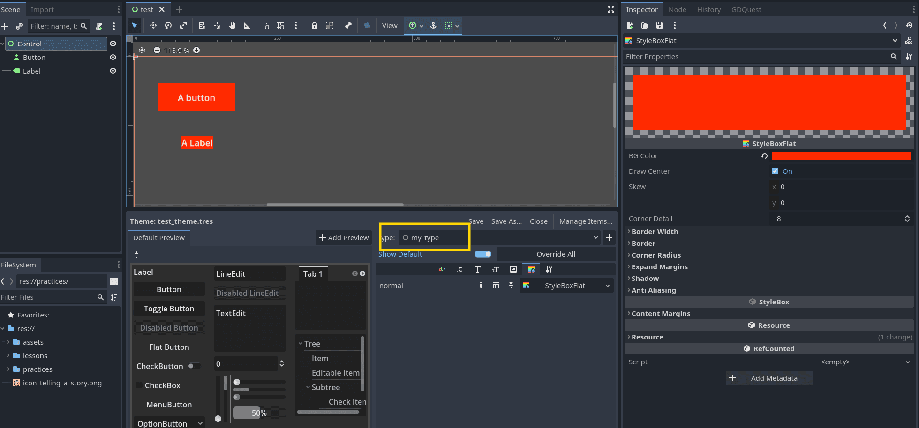This screenshot has width=919, height=428.
Task: Open object history list icon in Inspector
Action: (x=909, y=25)
